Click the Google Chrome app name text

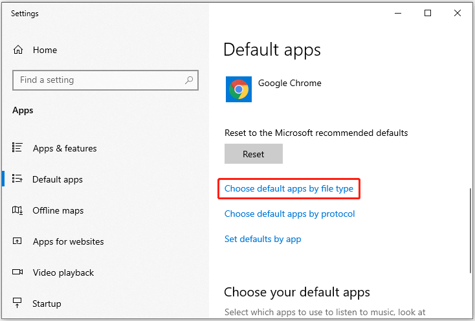click(x=289, y=83)
